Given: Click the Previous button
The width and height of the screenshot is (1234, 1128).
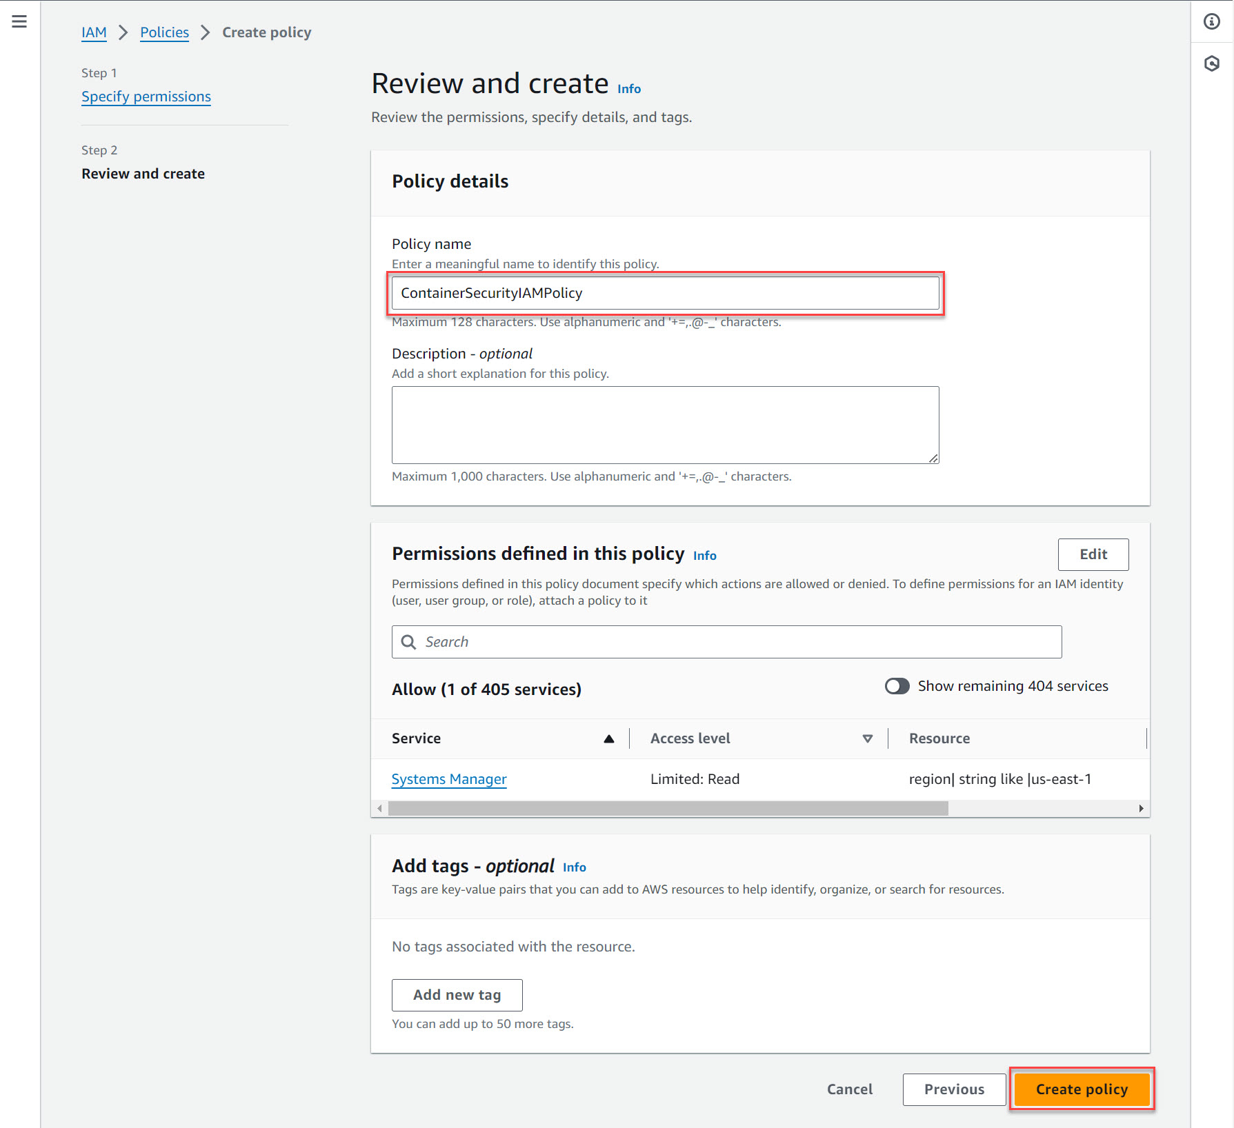Looking at the screenshot, I should tap(953, 1089).
